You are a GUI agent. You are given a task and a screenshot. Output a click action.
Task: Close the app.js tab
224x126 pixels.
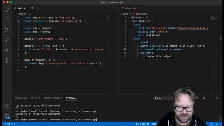[x=32, y=8]
